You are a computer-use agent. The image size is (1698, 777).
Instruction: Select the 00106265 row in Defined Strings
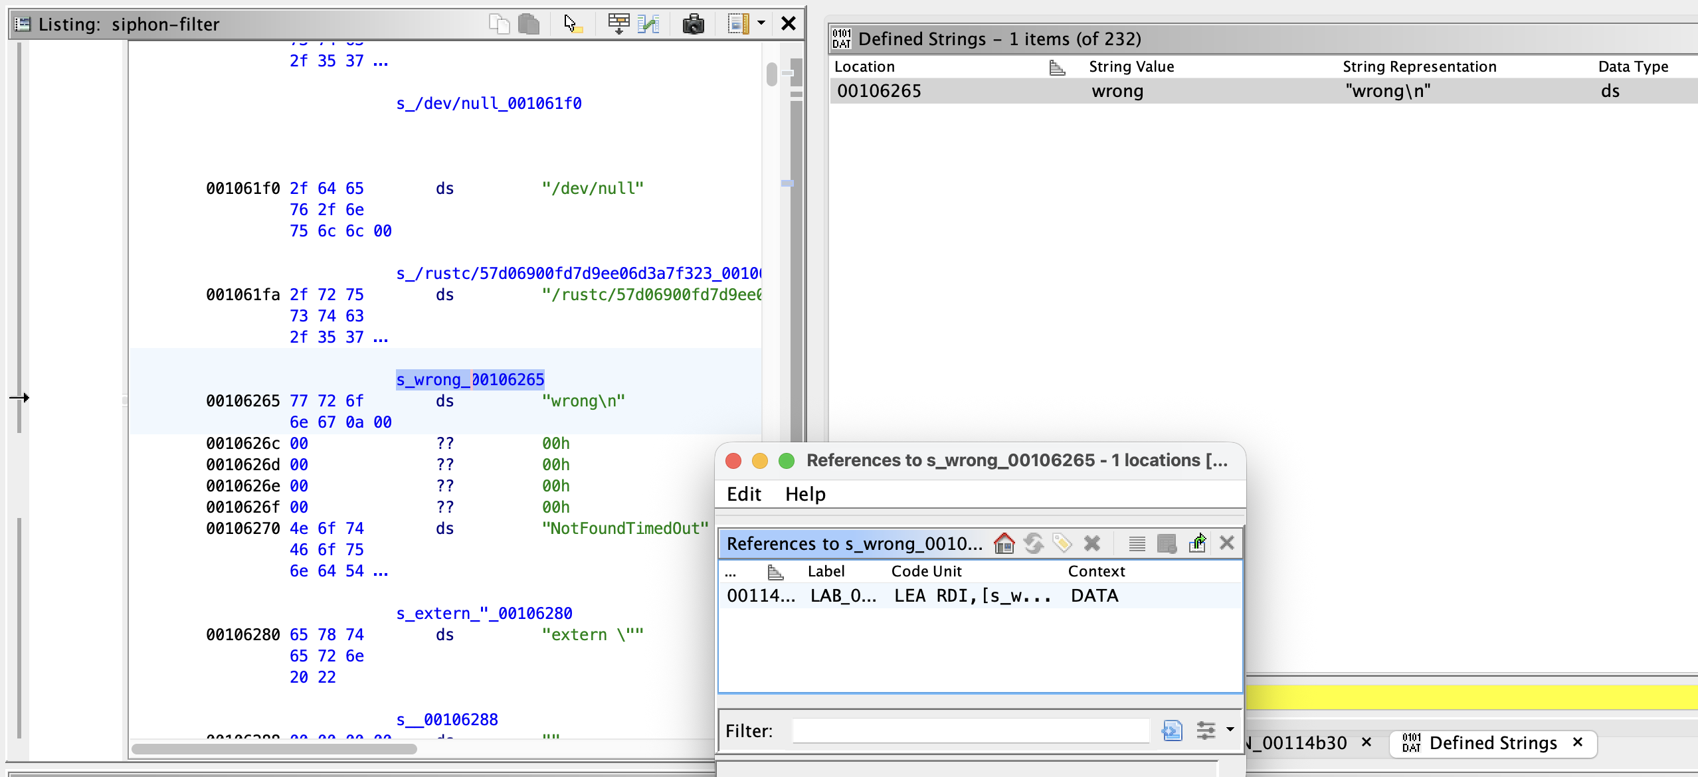[1264, 91]
